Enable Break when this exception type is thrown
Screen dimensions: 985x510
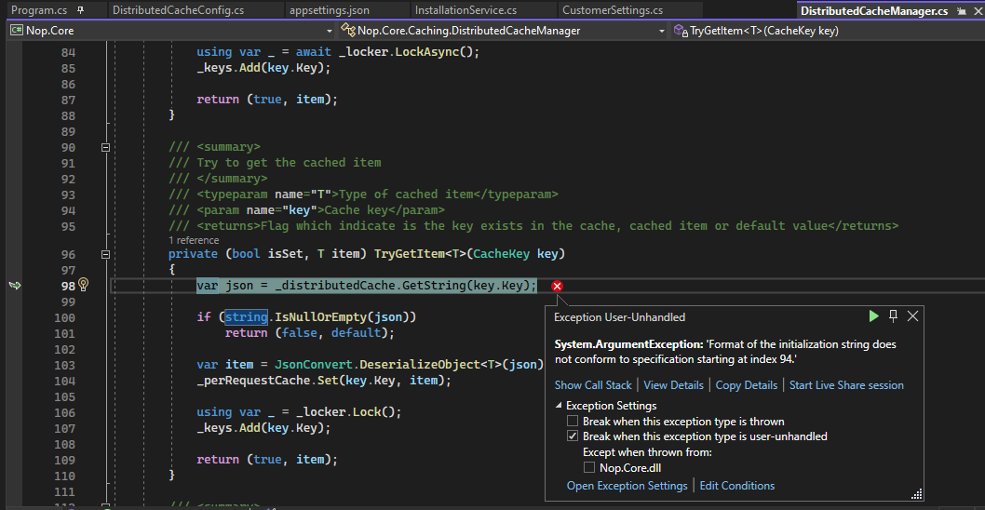(573, 422)
